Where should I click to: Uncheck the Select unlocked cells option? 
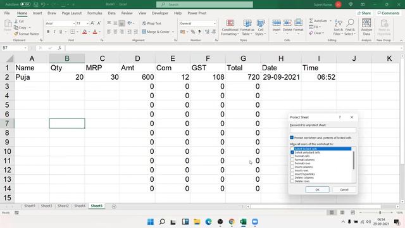pos(292,153)
